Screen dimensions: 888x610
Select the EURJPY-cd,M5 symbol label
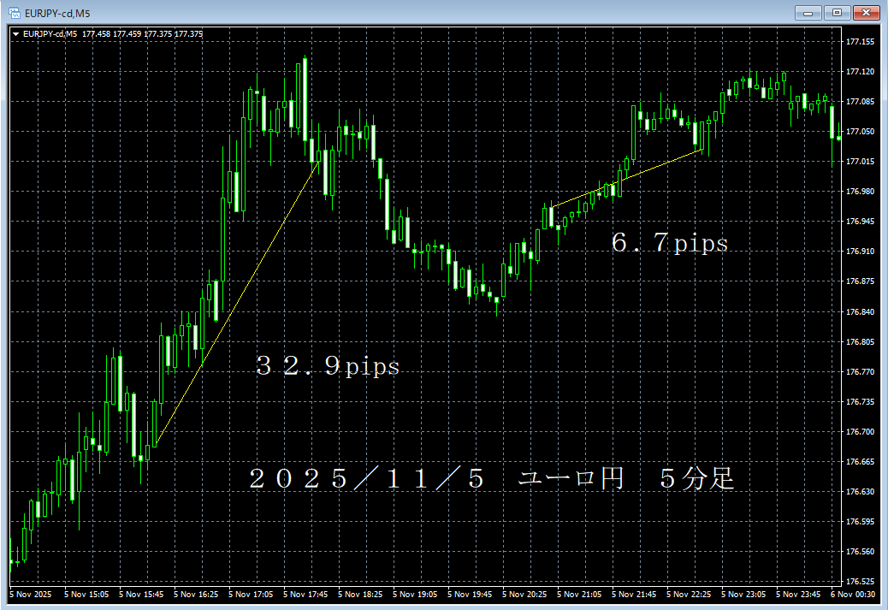click(51, 33)
